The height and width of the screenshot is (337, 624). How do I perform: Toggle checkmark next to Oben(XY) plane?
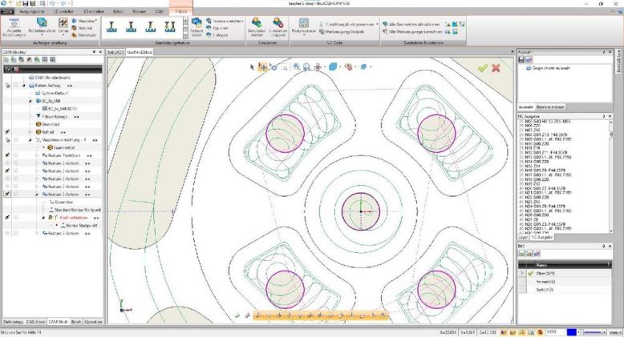pyautogui.click(x=530, y=273)
